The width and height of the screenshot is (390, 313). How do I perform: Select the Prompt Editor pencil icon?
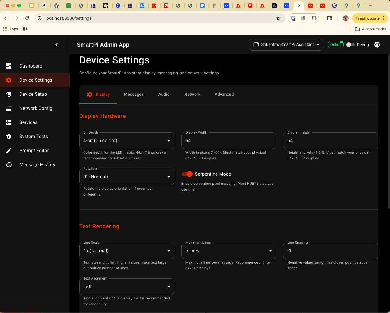(9, 150)
